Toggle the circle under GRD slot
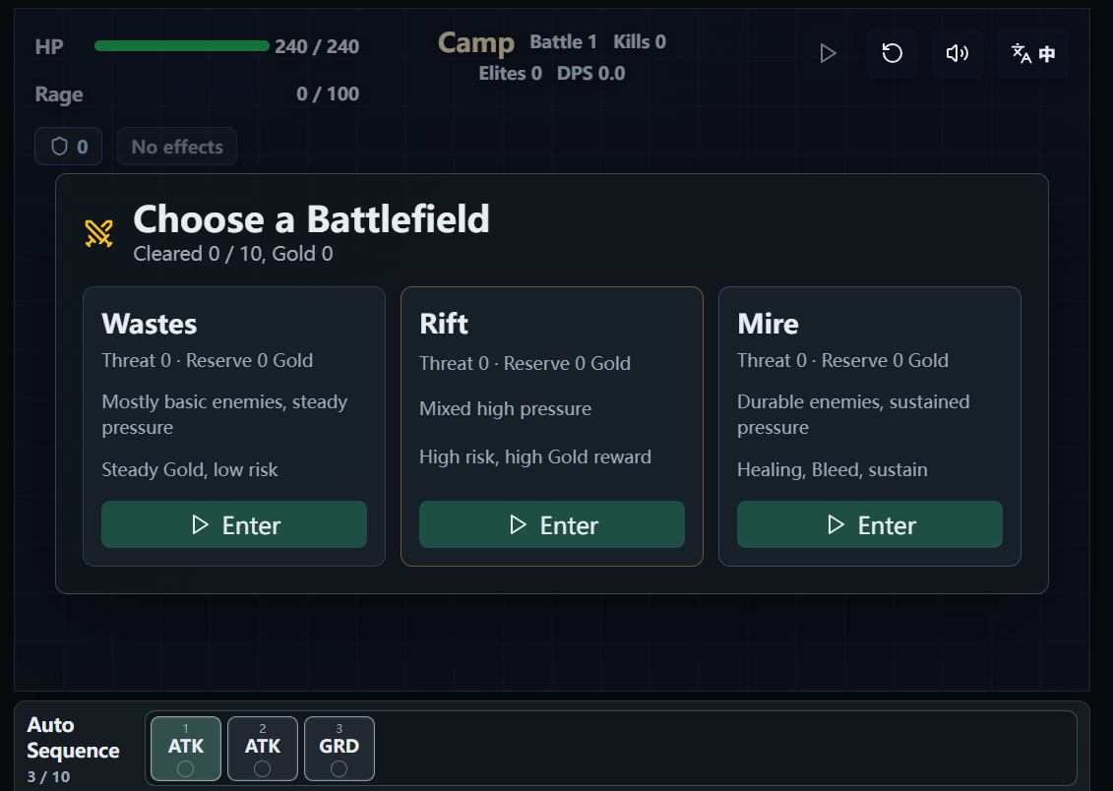This screenshot has width=1113, height=791. pos(339,769)
